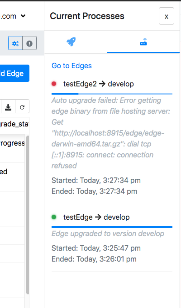This screenshot has width=181, height=308.
Task: Click the green status dot for testEdge
Action: pyautogui.click(x=54, y=217)
